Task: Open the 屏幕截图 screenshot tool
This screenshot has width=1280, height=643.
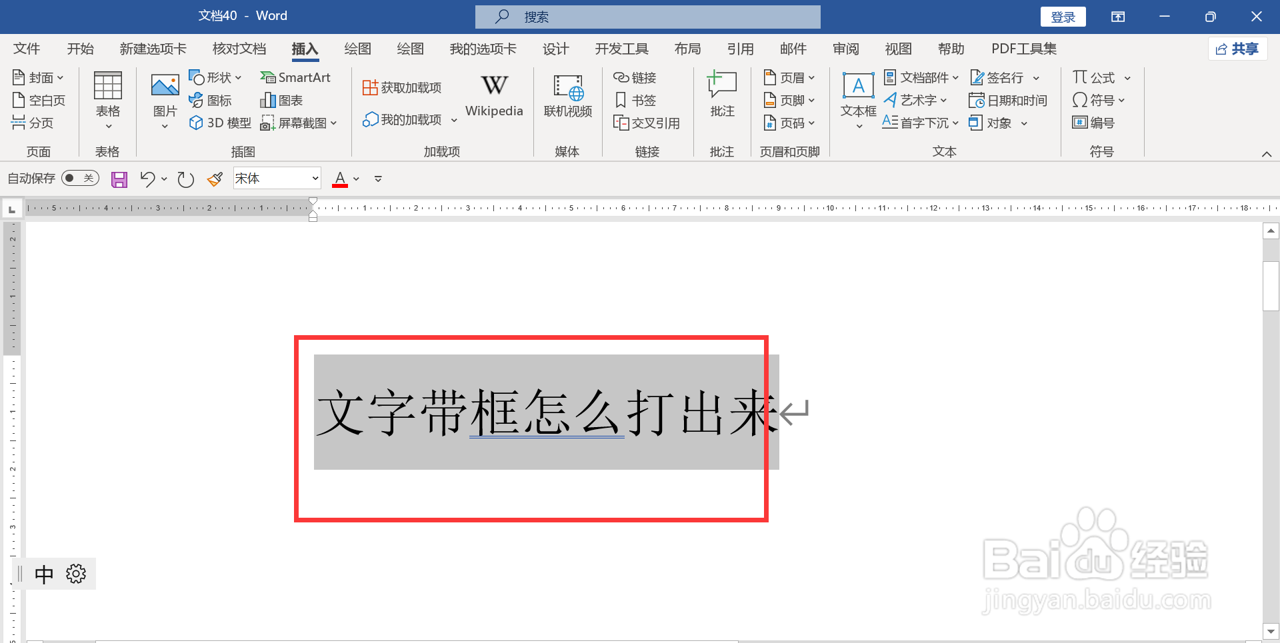Action: 299,123
